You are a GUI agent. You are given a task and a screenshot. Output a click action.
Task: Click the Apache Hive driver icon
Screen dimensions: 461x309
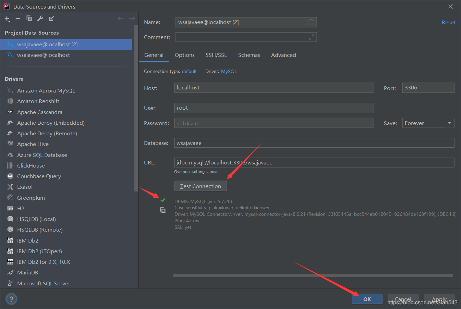(10, 144)
